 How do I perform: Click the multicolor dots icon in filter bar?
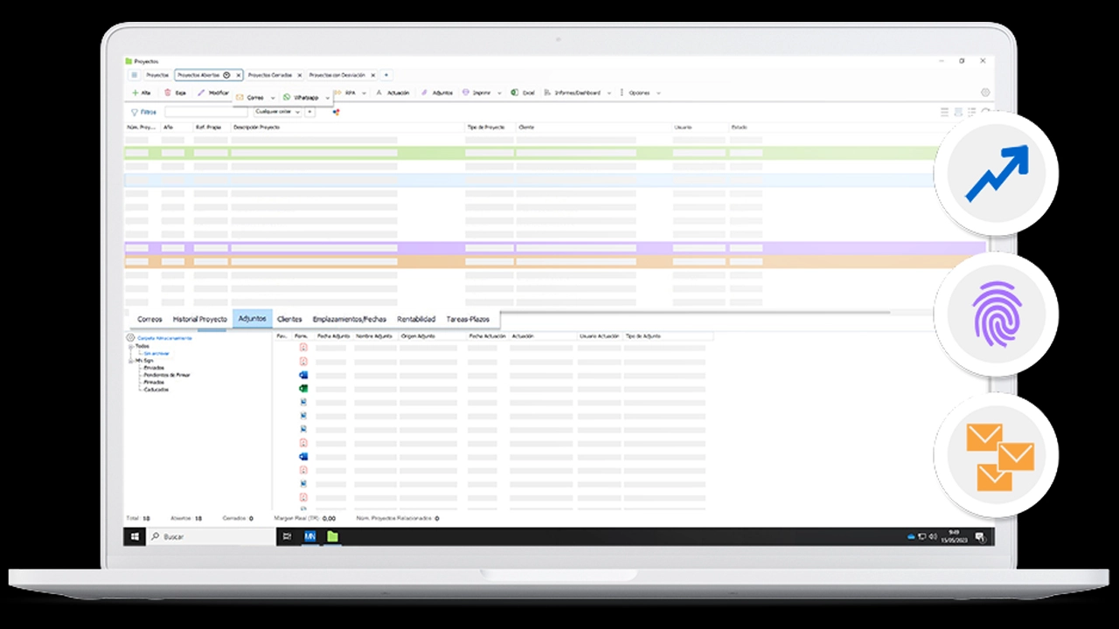(x=337, y=112)
